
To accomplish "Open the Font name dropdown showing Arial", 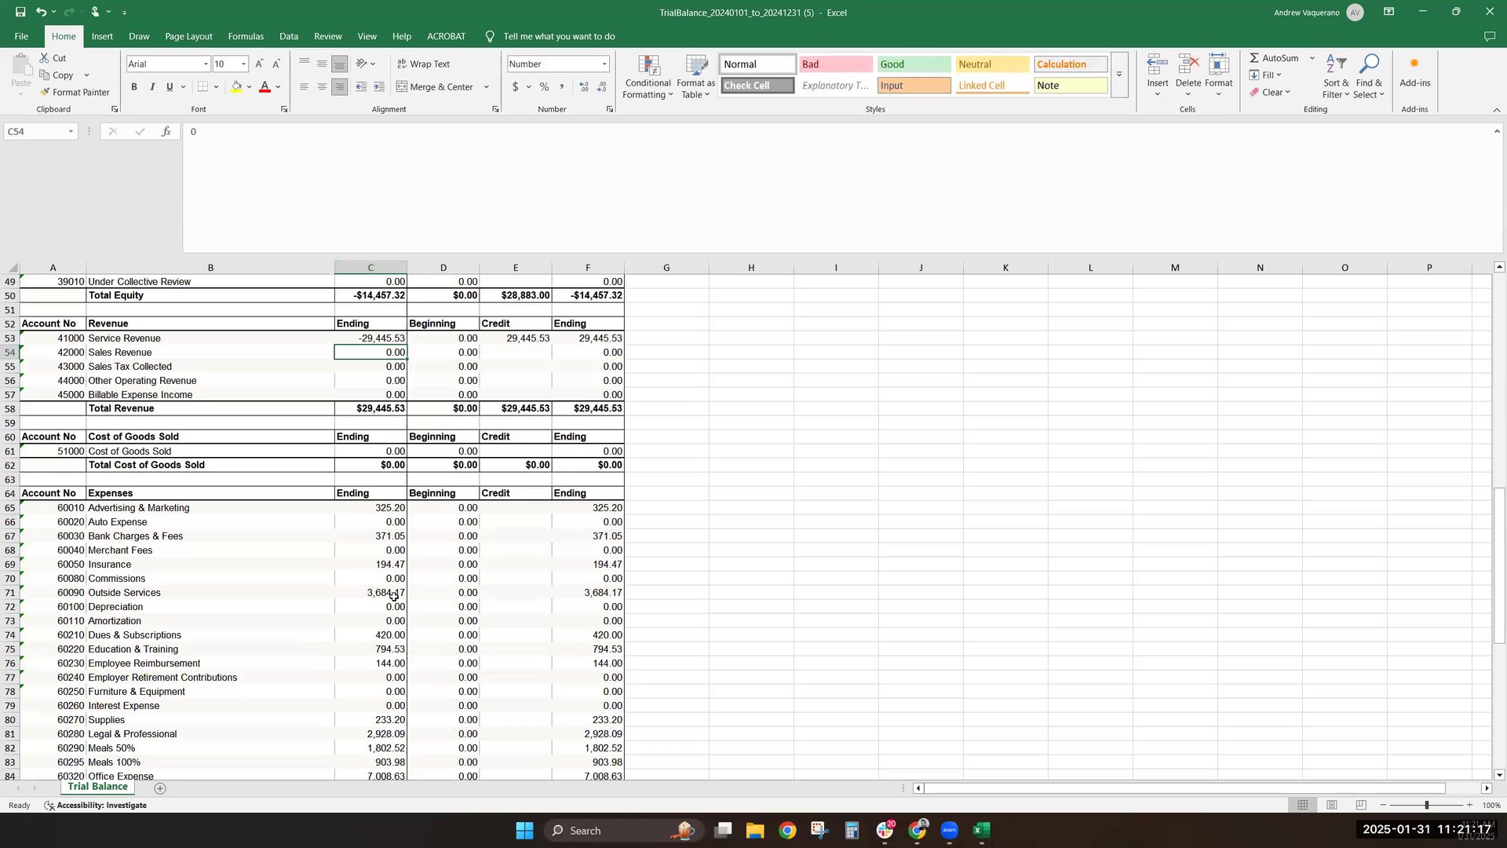I will 206,64.
